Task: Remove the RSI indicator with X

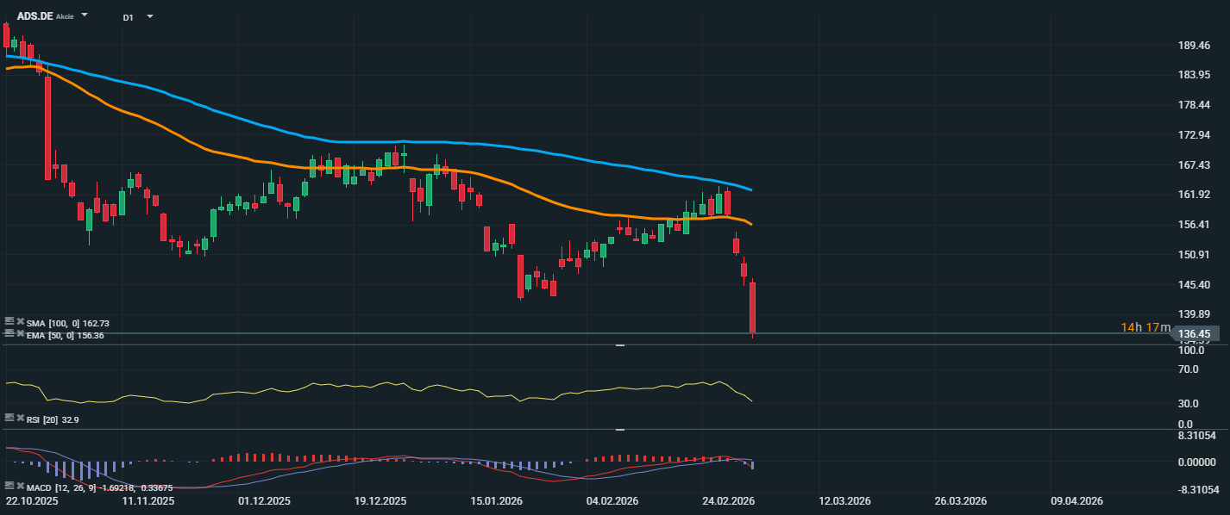Action: point(20,418)
